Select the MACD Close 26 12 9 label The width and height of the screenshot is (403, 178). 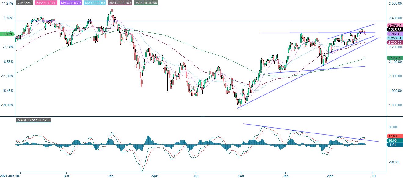coord(34,120)
